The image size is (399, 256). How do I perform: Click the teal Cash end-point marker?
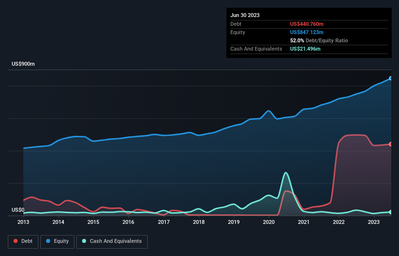click(x=391, y=212)
